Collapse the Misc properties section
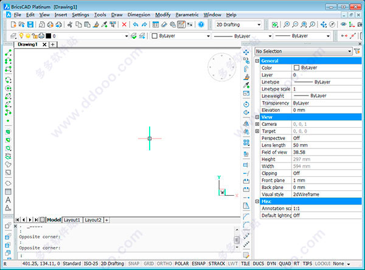The height and width of the screenshot is (270, 365). (x=257, y=201)
